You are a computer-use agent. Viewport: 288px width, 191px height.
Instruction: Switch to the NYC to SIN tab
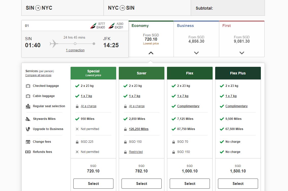click(121, 8)
